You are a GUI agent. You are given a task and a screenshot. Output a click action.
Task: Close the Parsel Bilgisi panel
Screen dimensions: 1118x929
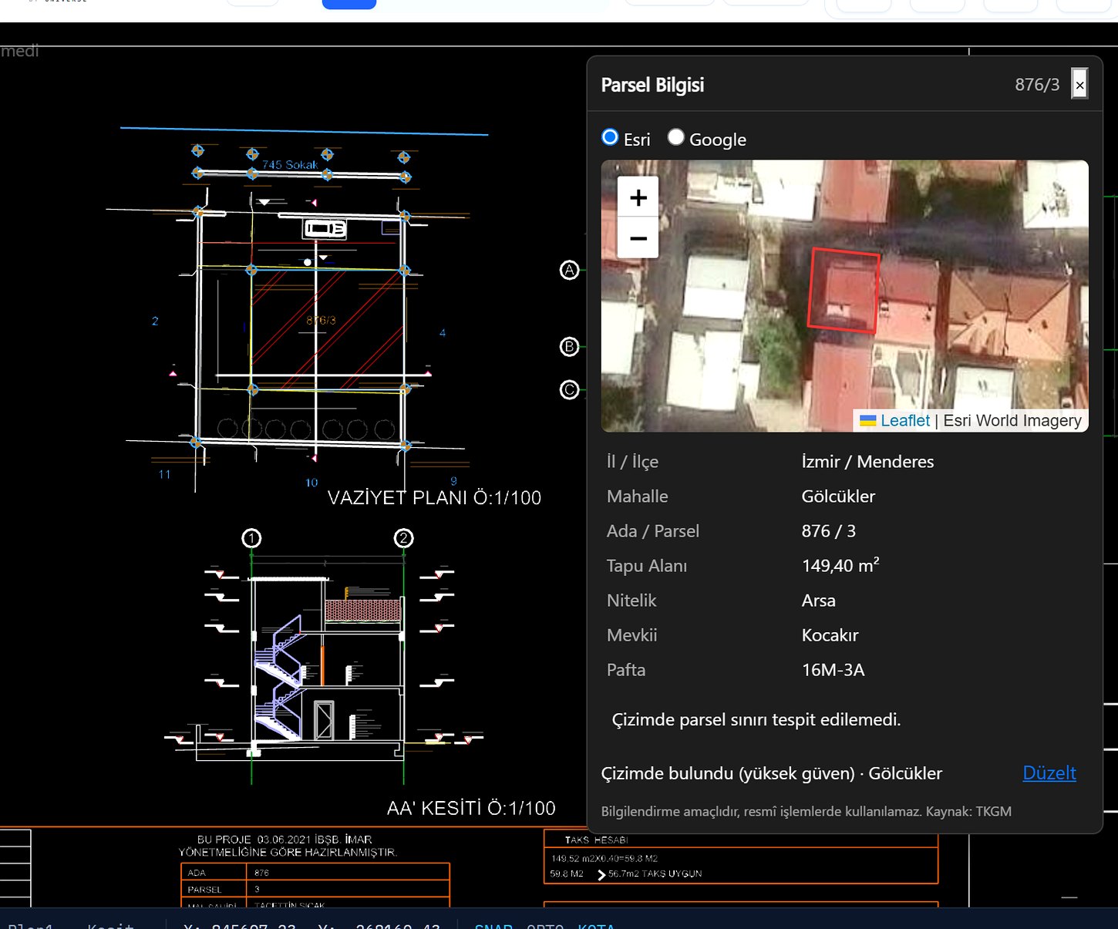1079,85
